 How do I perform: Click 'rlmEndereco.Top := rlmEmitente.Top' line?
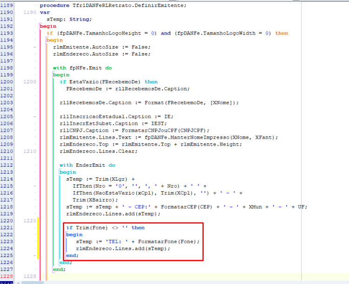pos(151,144)
